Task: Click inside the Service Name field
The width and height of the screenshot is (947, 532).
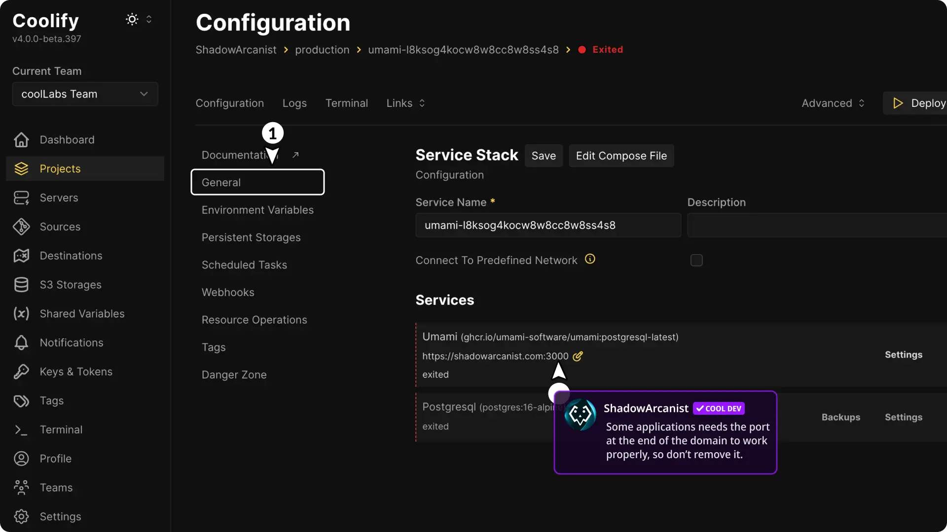Action: (x=547, y=225)
